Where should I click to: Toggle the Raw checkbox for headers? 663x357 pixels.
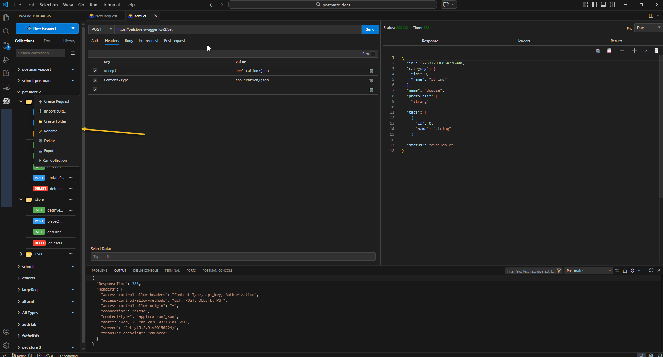pos(372,54)
